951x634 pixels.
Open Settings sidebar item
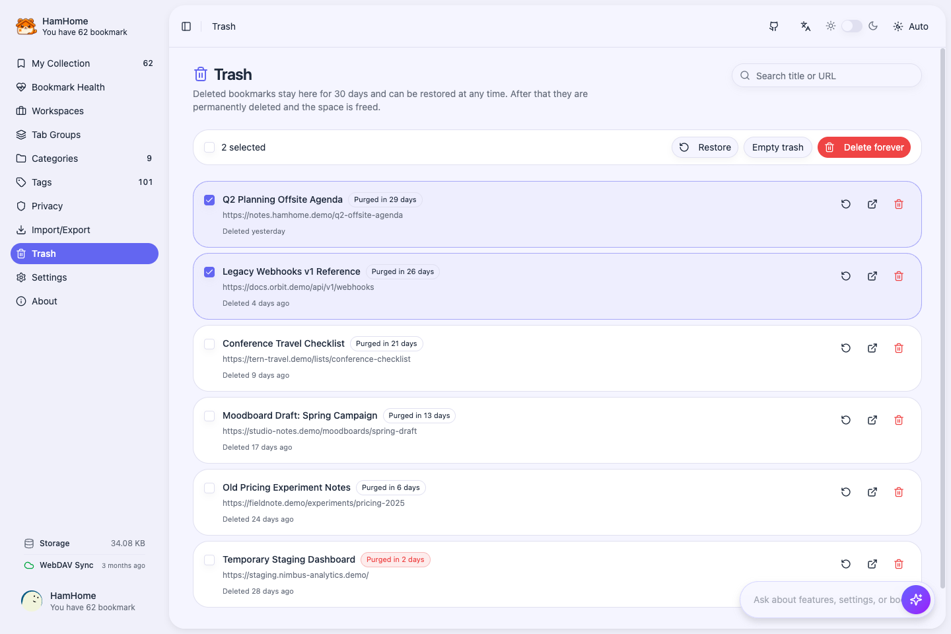pyautogui.click(x=85, y=277)
